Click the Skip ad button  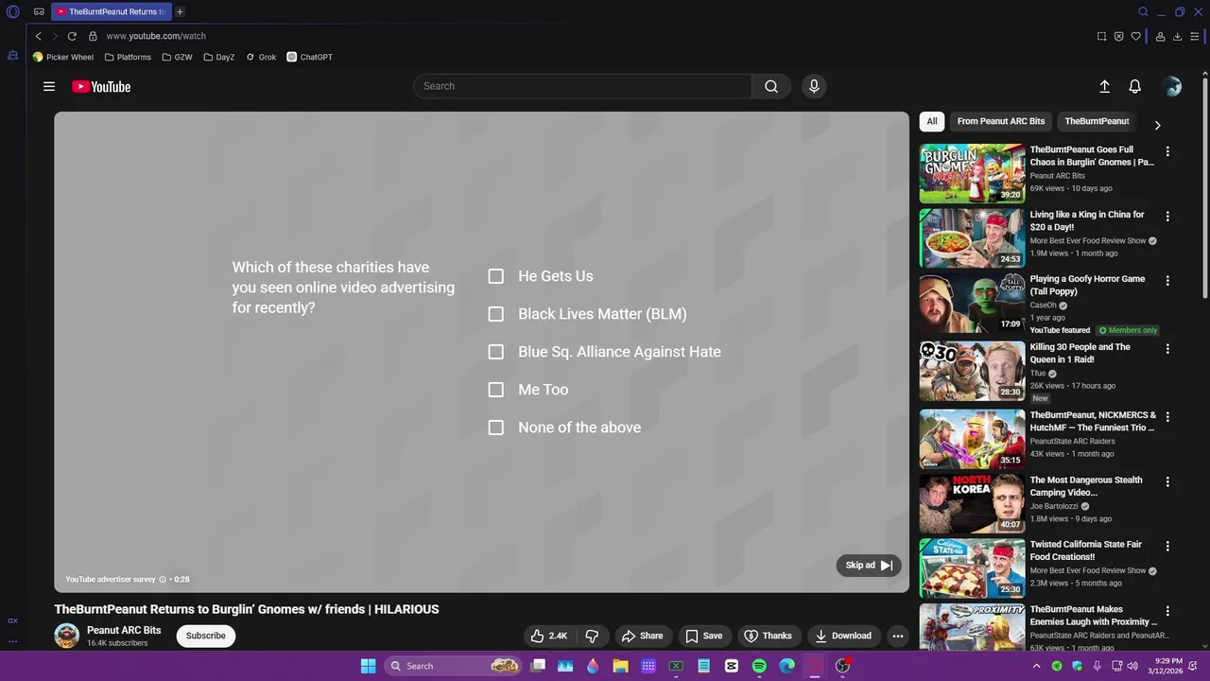[869, 566]
